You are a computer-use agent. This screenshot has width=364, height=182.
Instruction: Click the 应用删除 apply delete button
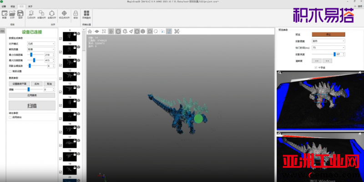(x=32, y=96)
